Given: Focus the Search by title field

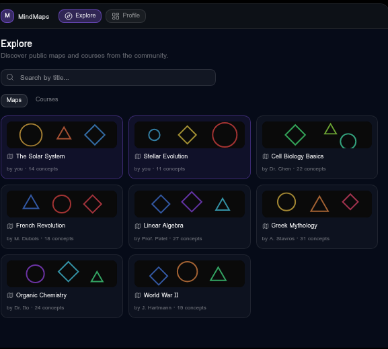Looking at the screenshot, I should click(108, 78).
